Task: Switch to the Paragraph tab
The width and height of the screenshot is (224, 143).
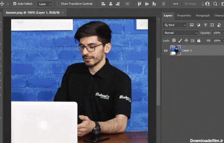Action: (203, 16)
